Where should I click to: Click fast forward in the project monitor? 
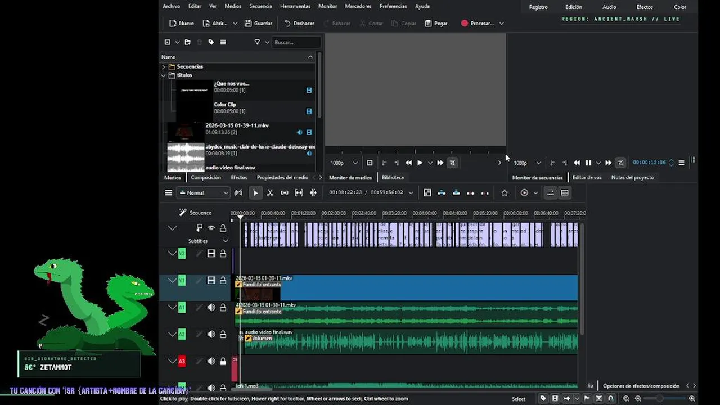point(608,163)
